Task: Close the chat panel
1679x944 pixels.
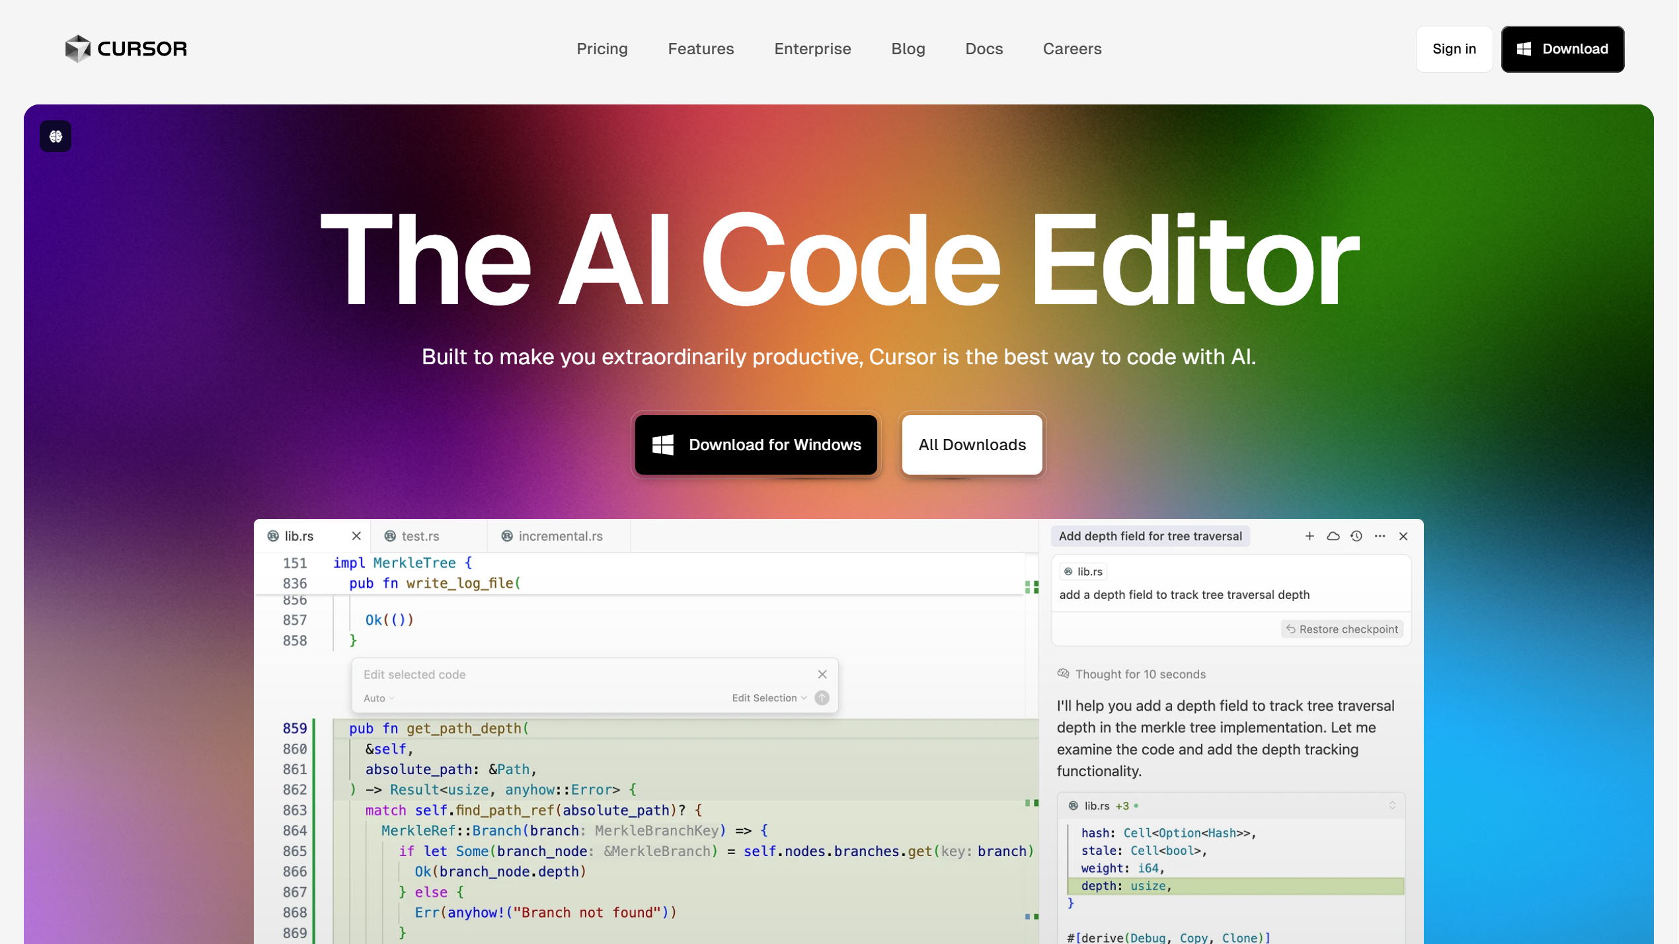Action: [x=1404, y=536]
